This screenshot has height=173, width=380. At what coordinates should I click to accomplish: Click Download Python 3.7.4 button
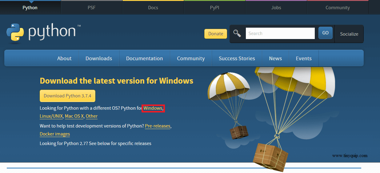67,96
